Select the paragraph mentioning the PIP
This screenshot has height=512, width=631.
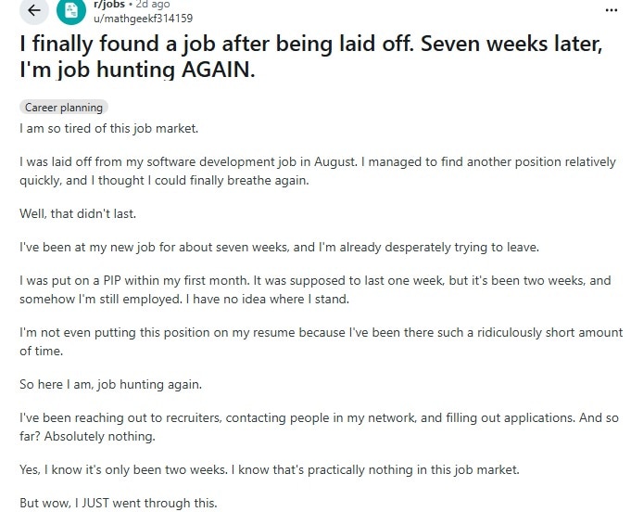(315, 289)
